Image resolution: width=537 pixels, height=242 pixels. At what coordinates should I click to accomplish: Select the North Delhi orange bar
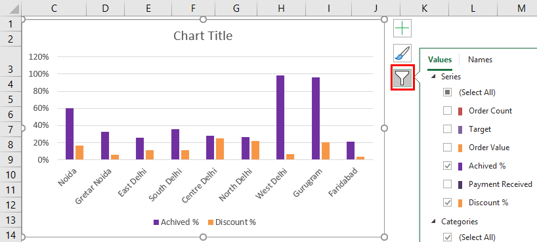(255, 150)
